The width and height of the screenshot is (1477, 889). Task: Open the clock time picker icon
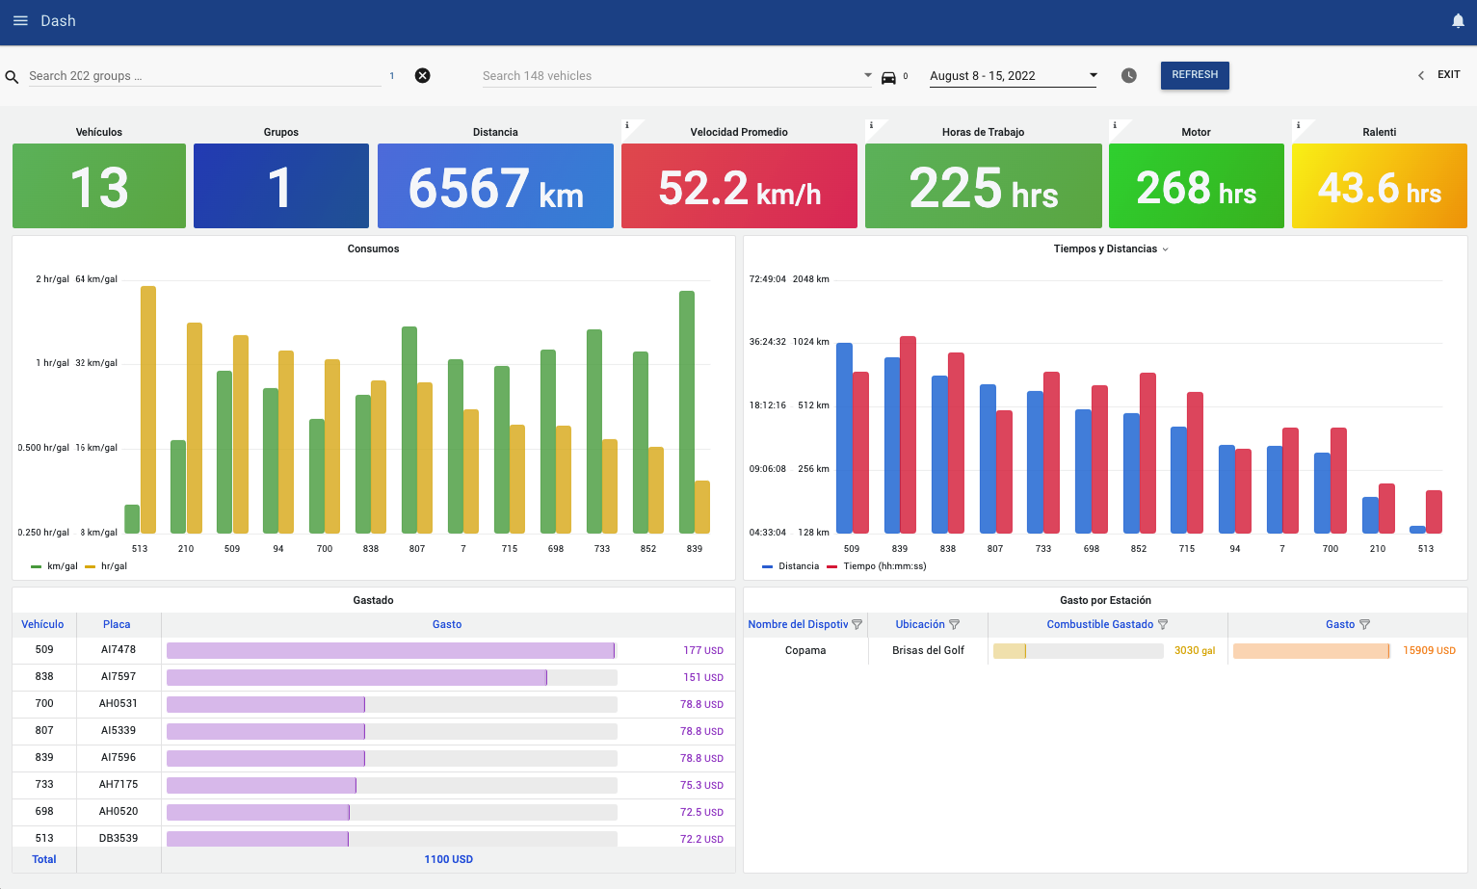pyautogui.click(x=1129, y=75)
